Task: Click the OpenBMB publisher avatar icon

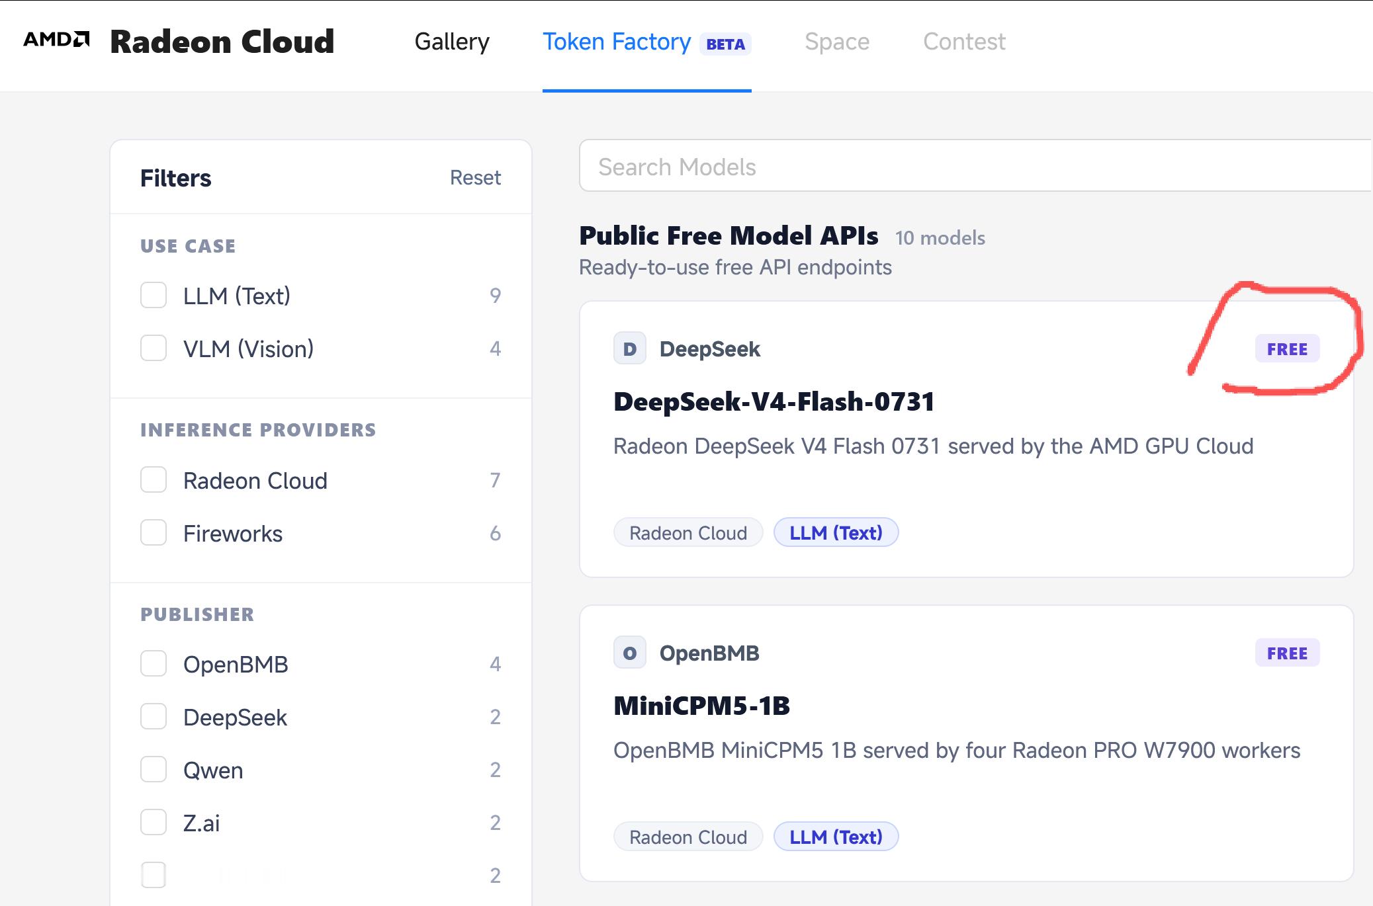Action: pos(630,653)
